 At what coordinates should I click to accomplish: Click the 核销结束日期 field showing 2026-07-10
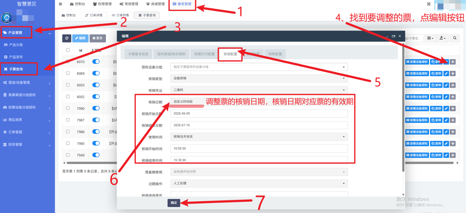259,125
